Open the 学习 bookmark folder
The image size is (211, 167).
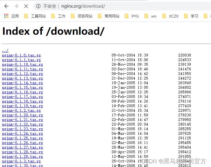pos(191,16)
